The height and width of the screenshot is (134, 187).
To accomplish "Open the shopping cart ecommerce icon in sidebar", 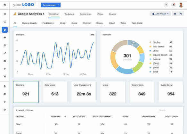I will (x=5, y=76).
